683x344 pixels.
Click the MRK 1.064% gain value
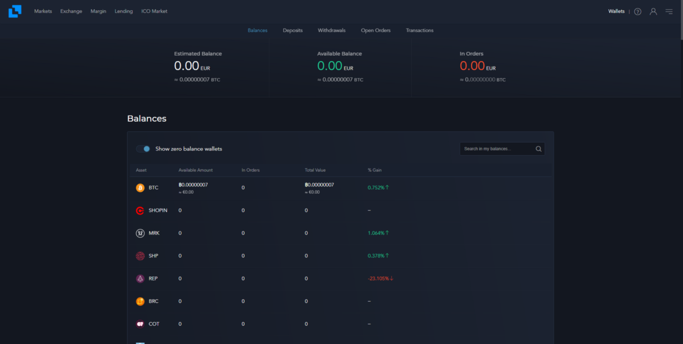pyautogui.click(x=378, y=233)
